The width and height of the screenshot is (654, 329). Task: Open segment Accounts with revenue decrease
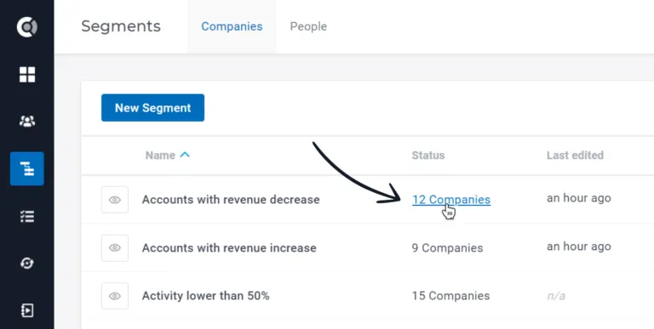point(231,200)
